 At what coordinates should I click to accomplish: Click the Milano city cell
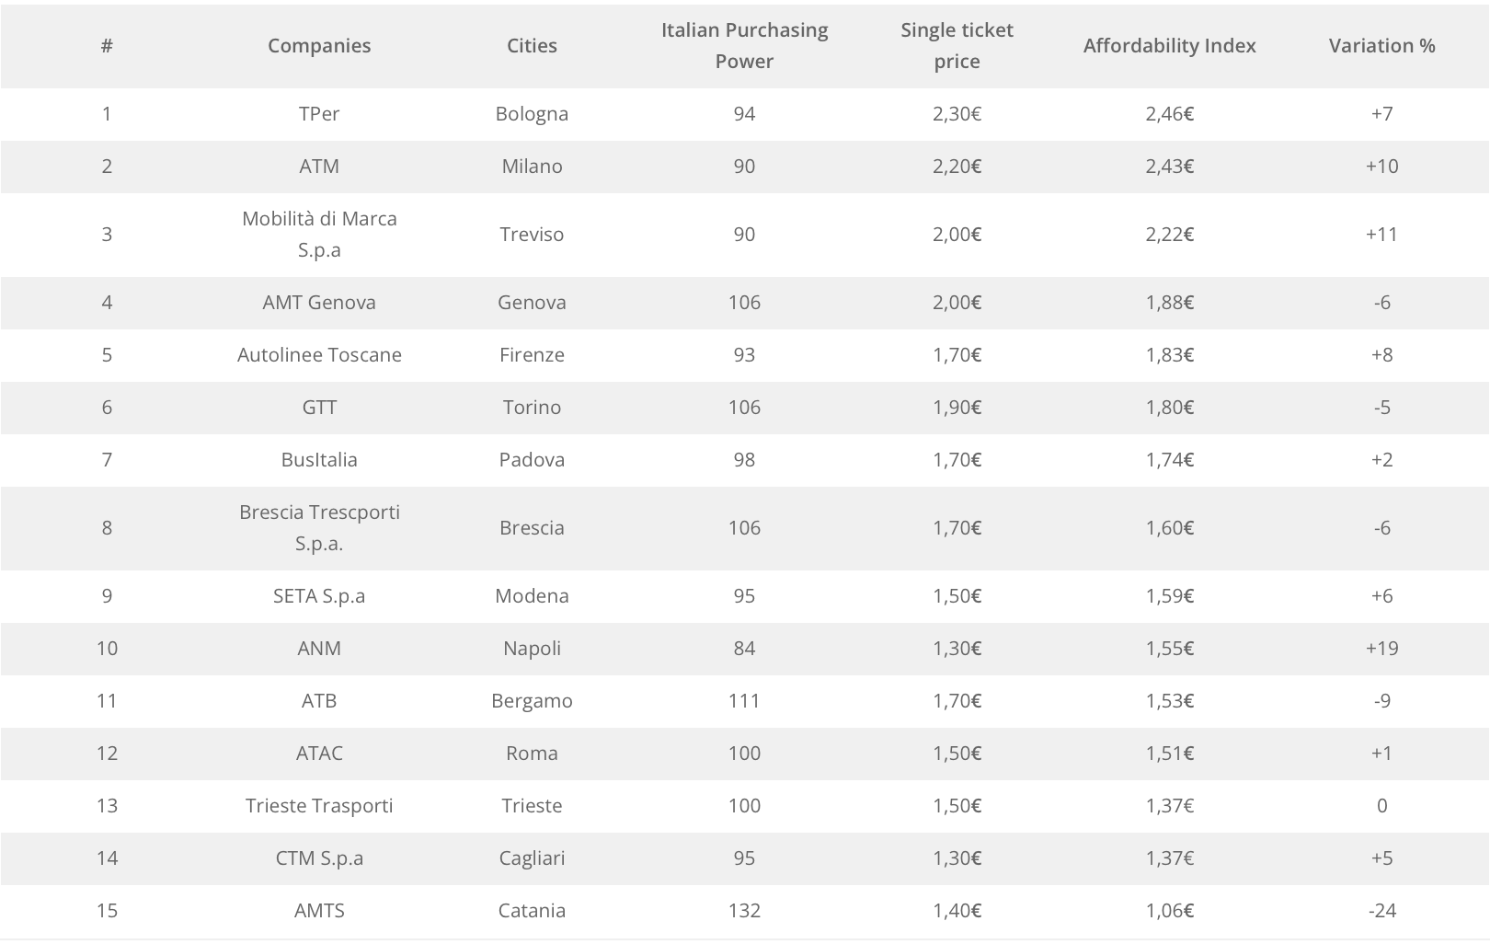532,167
